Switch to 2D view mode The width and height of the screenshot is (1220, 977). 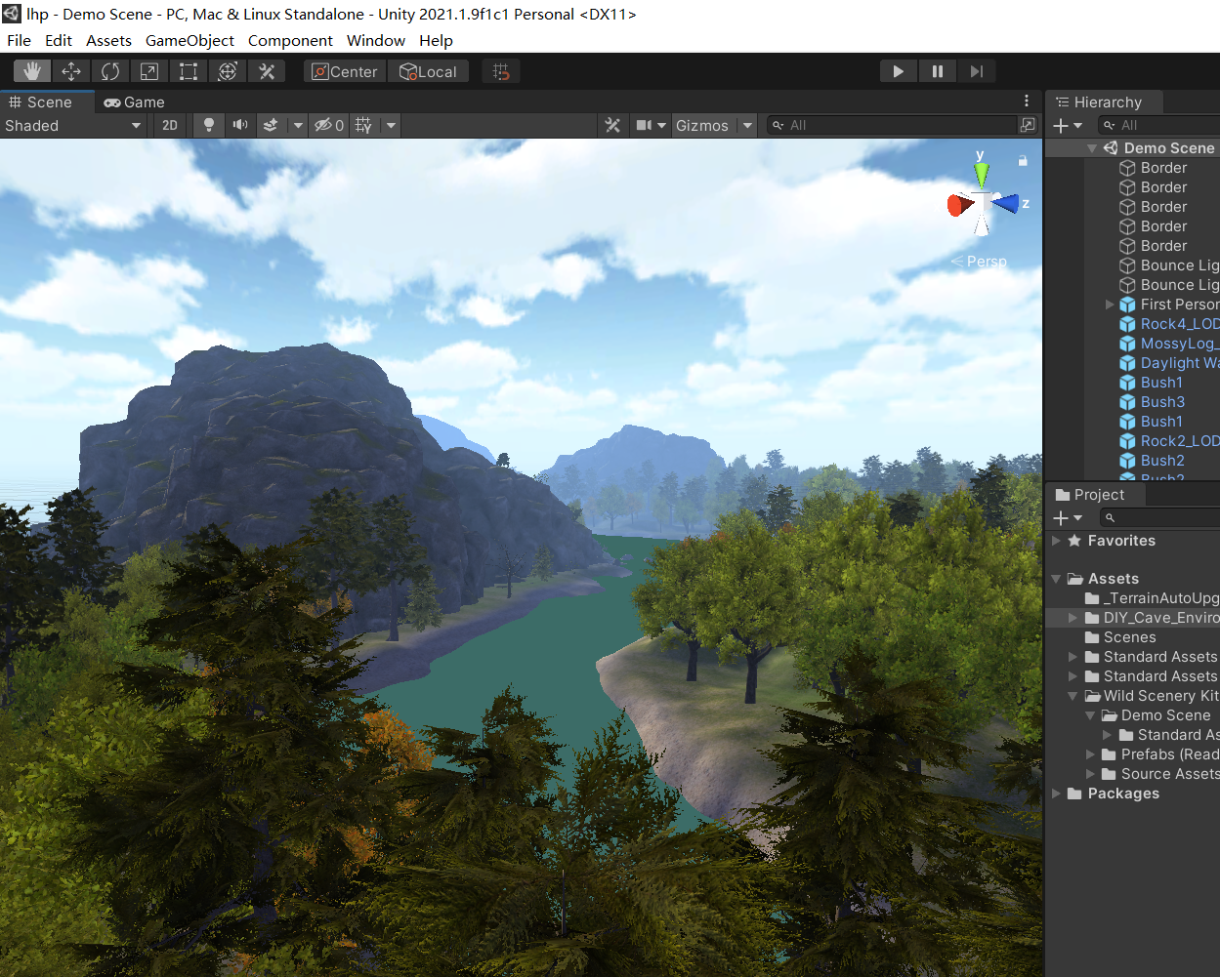click(x=168, y=125)
